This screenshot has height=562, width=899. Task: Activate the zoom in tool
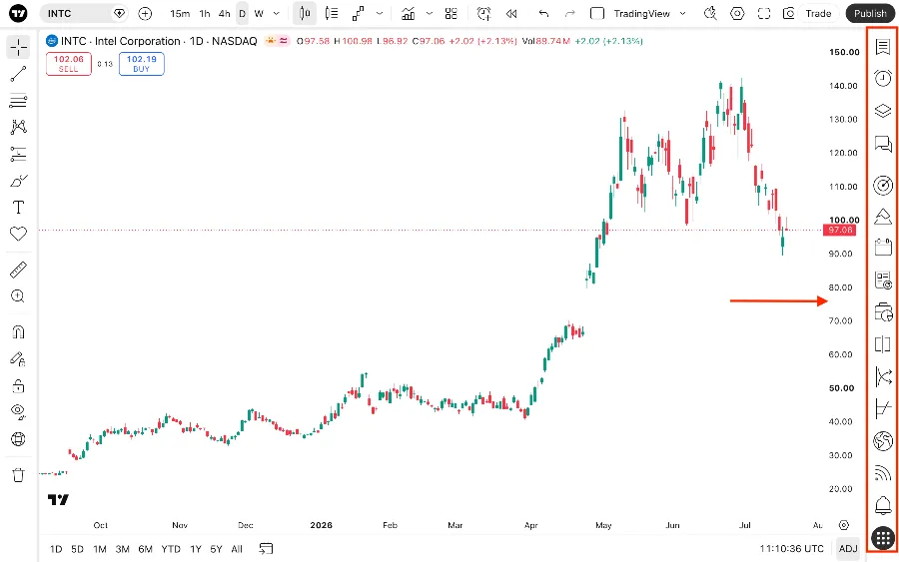pyautogui.click(x=18, y=296)
